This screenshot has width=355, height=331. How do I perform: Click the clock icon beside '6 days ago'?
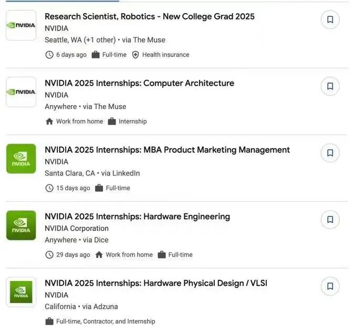[x=49, y=55]
